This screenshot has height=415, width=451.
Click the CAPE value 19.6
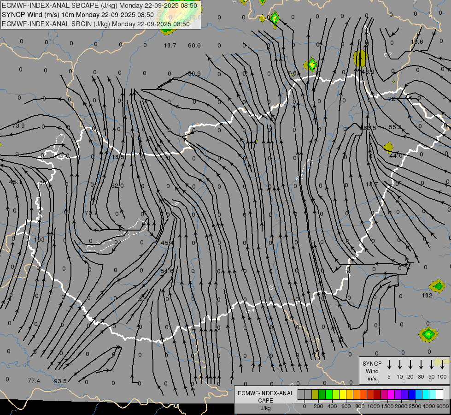[x=417, y=42]
